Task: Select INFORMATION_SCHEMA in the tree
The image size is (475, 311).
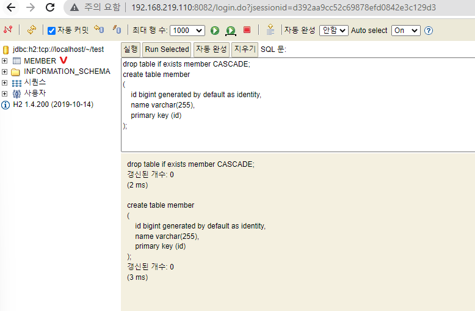Action: pos(67,71)
